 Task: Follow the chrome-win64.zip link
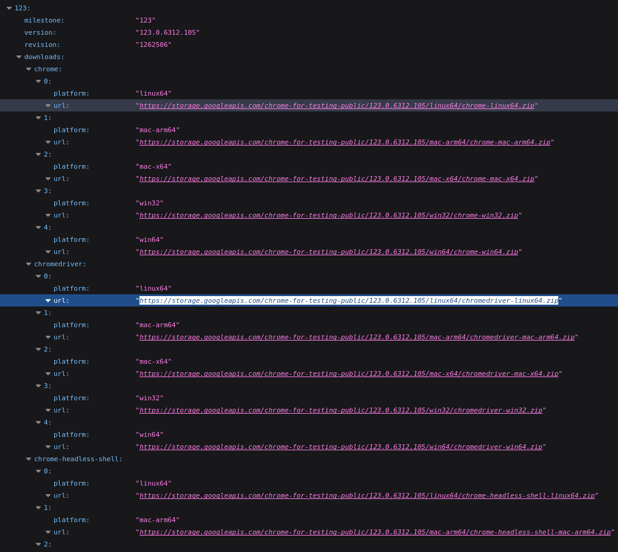329,252
